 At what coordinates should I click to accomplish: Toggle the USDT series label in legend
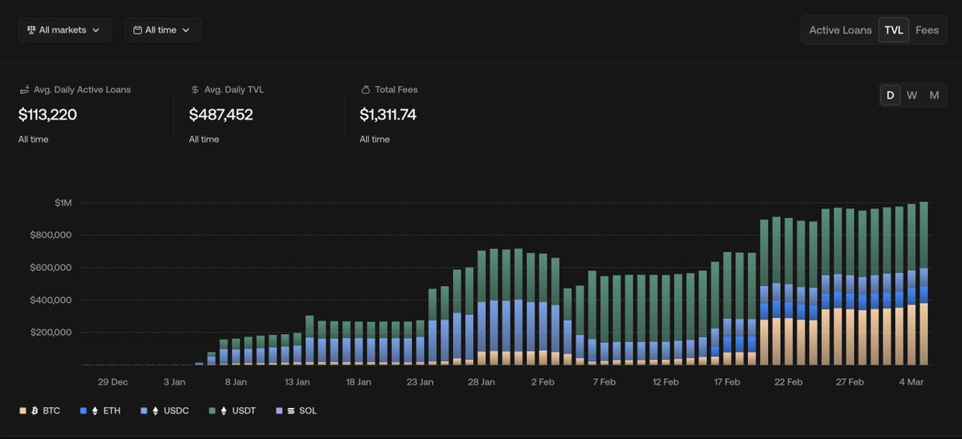tap(243, 410)
